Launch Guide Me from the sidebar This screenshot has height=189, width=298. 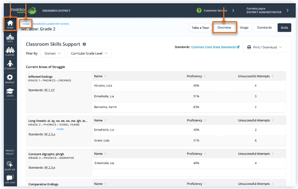pyautogui.click(x=10, y=166)
